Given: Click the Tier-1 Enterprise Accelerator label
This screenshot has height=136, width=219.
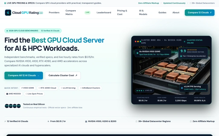Looking at the screenshot, I should 194,56.
